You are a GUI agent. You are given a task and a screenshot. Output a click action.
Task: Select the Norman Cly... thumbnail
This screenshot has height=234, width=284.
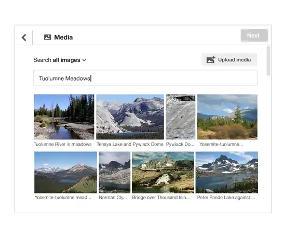(x=114, y=172)
